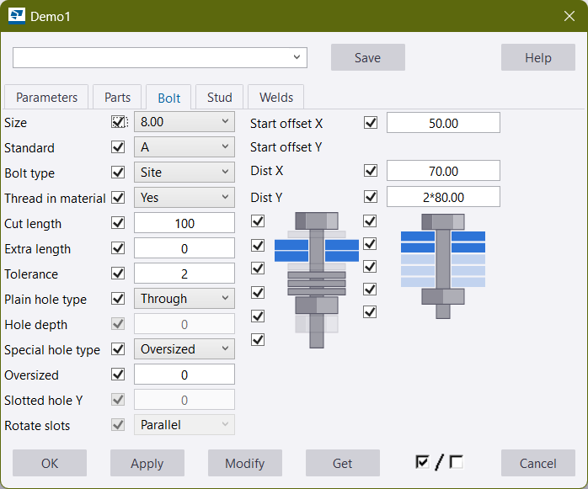Open the Size dropdown showing 8.00
The width and height of the screenshot is (588, 489).
click(184, 122)
